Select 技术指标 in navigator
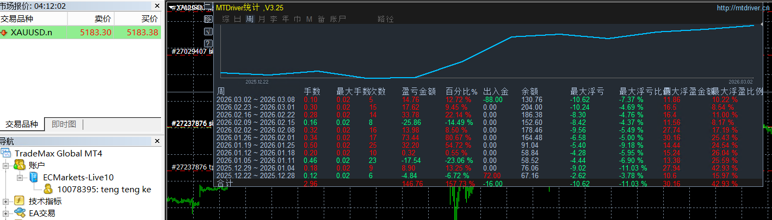Screen dimensions: 772x220 [45, 201]
